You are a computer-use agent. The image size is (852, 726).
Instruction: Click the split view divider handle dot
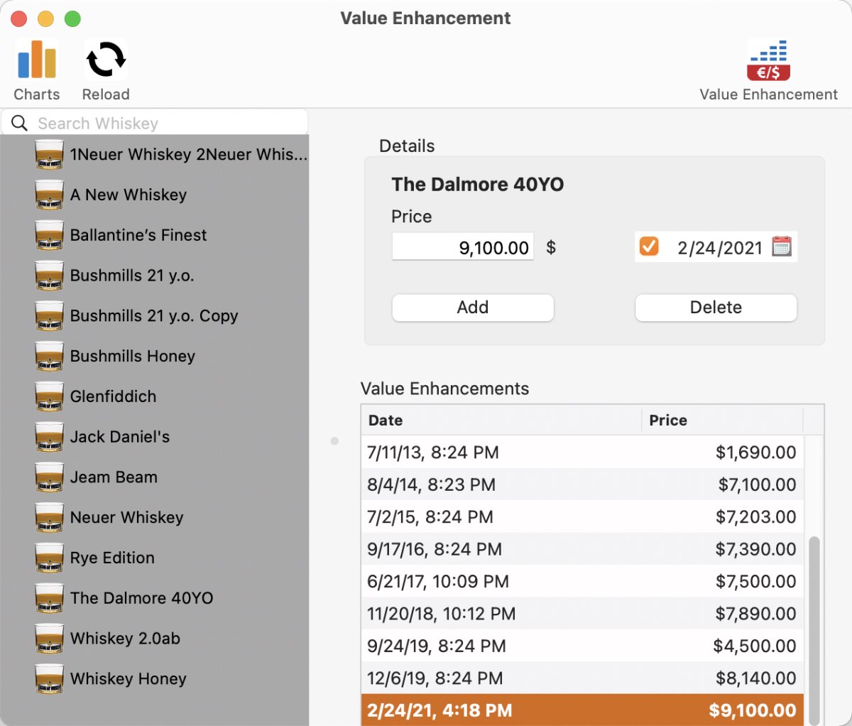334,440
